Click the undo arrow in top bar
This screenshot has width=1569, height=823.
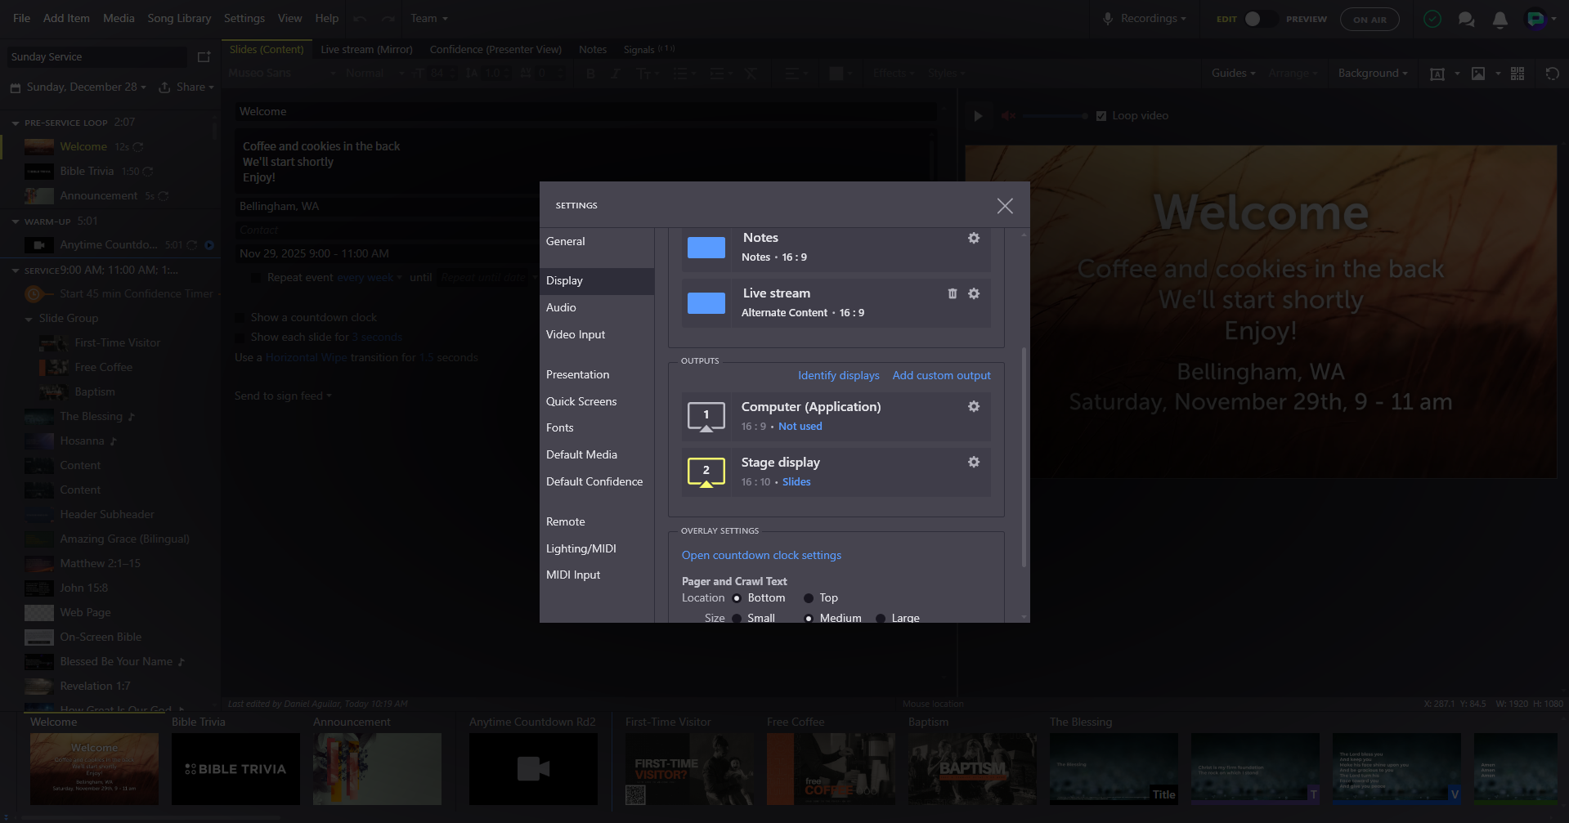pos(361,19)
